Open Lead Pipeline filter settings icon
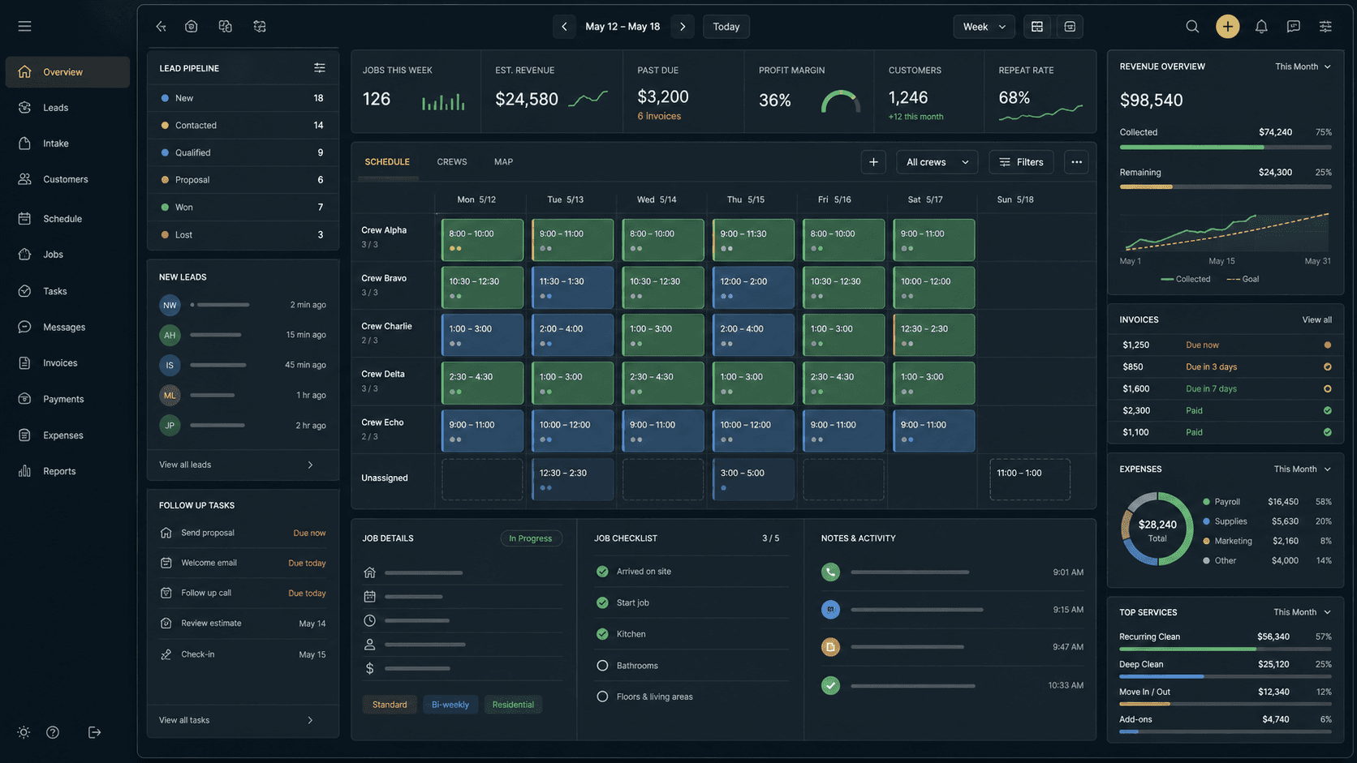1357x763 pixels. (320, 68)
